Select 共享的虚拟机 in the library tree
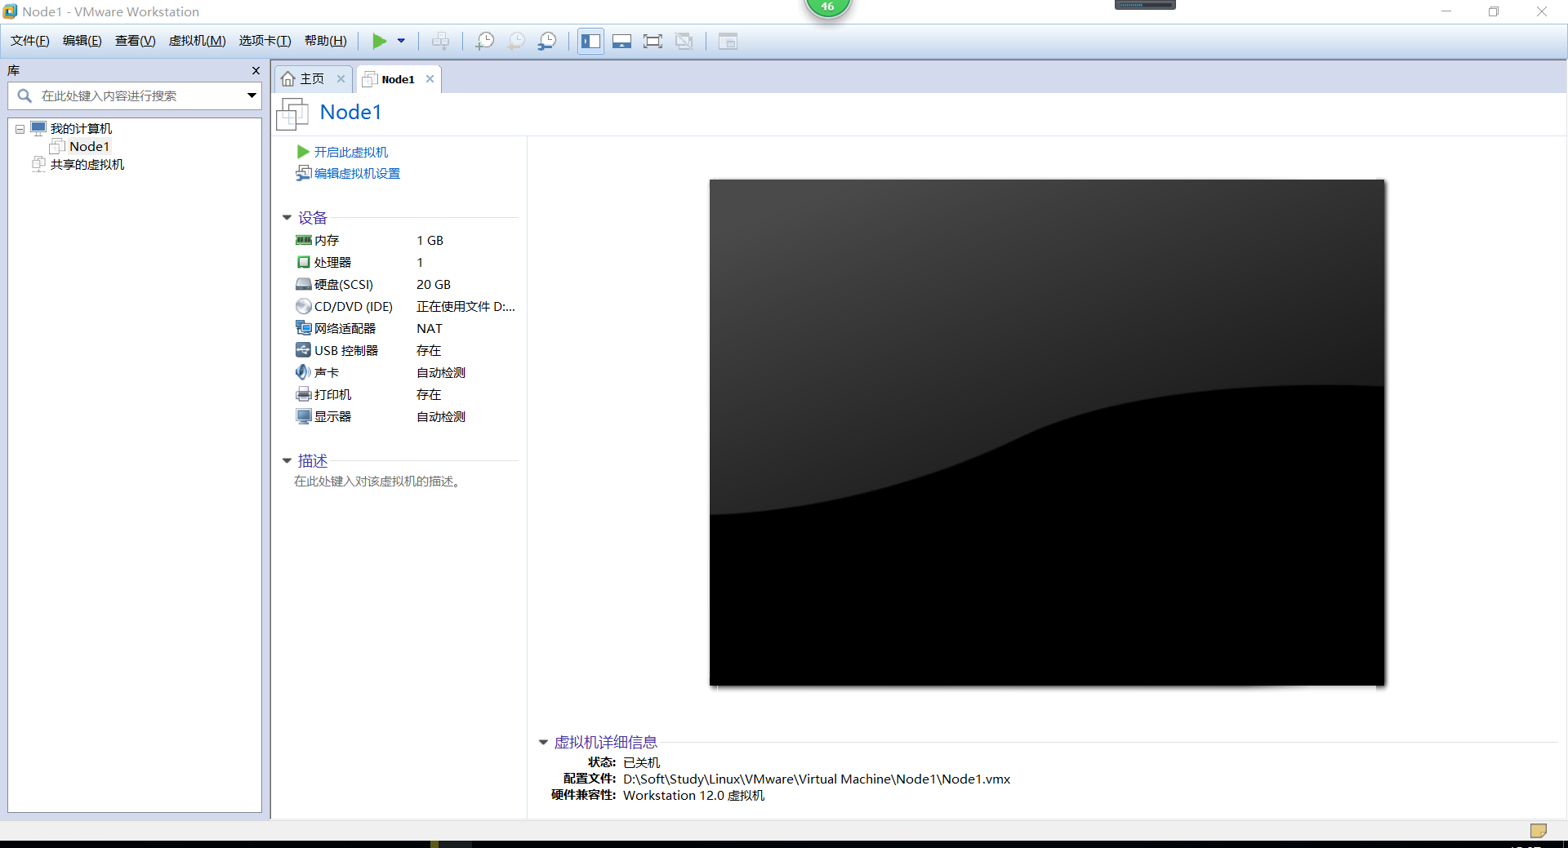This screenshot has width=1568, height=848. click(87, 165)
